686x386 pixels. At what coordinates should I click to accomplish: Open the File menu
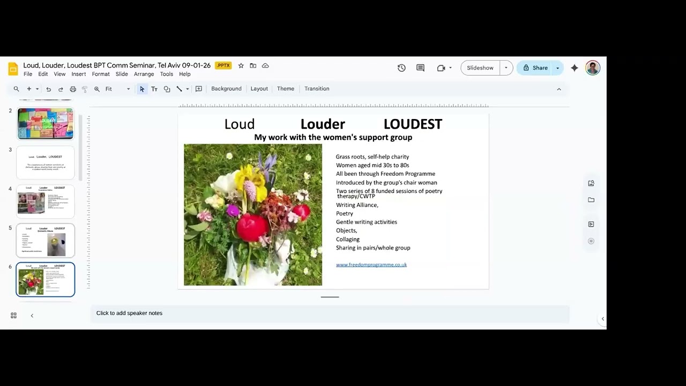[28, 74]
